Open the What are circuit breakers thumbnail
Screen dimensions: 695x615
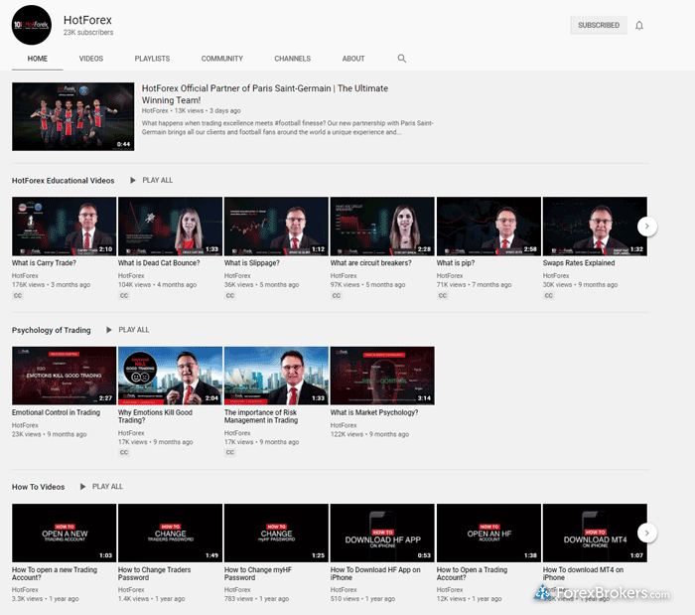click(x=382, y=227)
